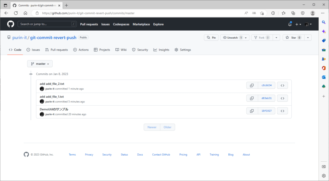The height and width of the screenshot is (181, 329).
Task: Open the Pull requests header link
Action: coord(89,24)
